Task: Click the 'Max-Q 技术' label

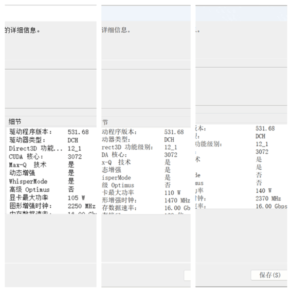Action: pos(28,165)
